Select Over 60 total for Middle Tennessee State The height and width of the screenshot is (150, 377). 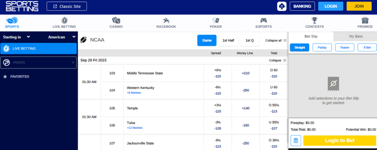tap(274, 73)
